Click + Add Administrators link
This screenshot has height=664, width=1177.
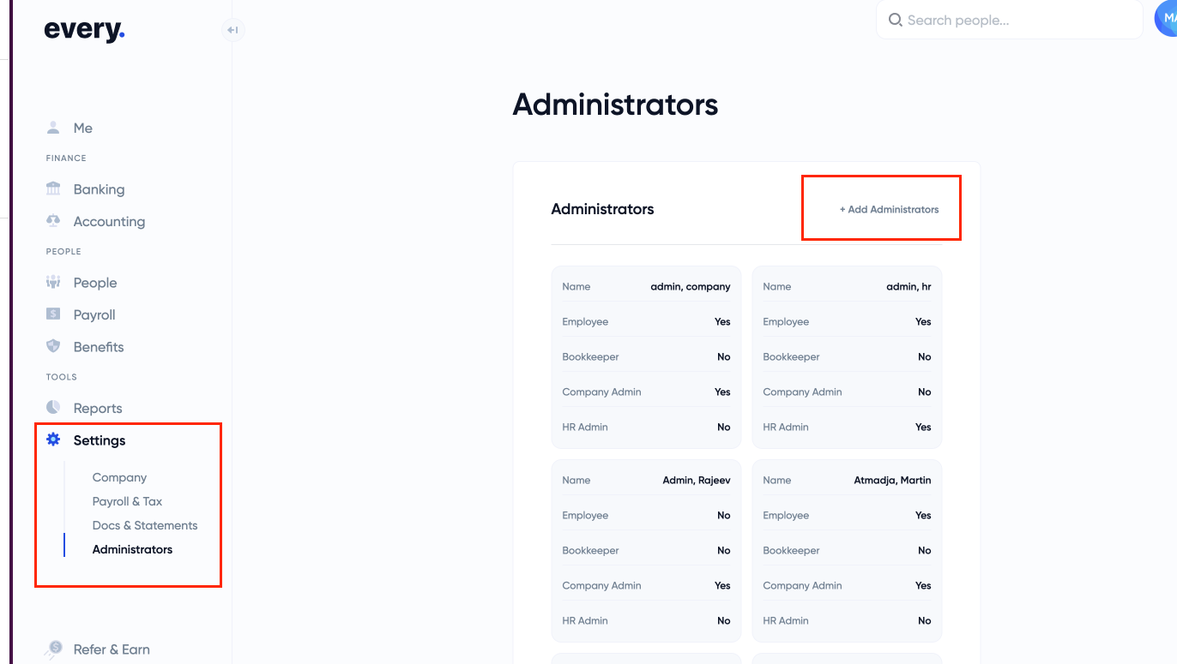click(889, 209)
